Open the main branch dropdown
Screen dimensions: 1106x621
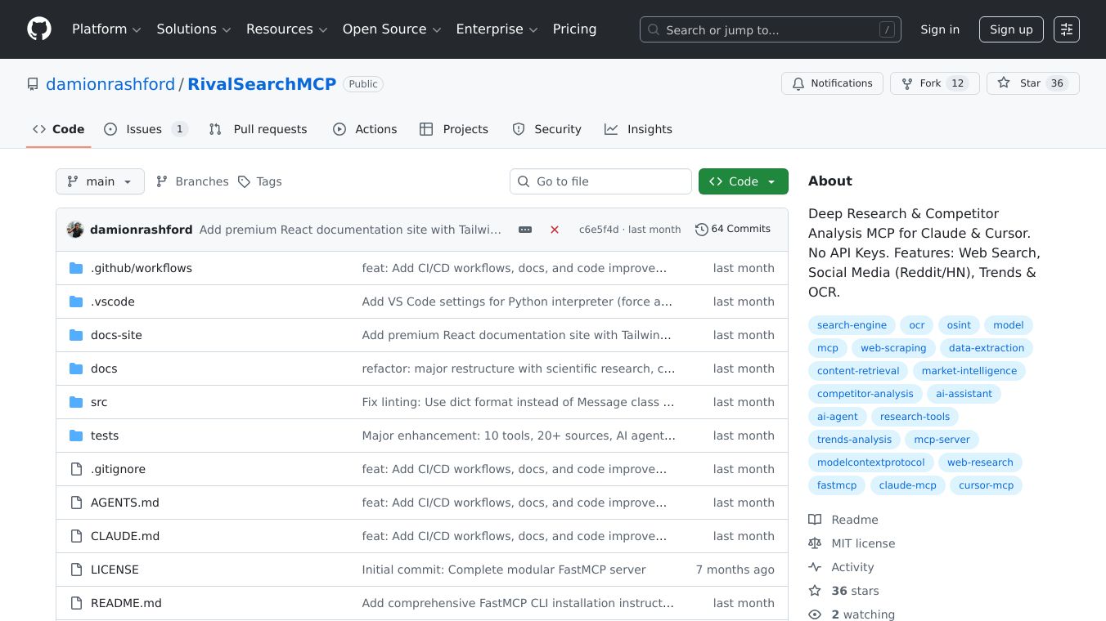pyautogui.click(x=100, y=181)
